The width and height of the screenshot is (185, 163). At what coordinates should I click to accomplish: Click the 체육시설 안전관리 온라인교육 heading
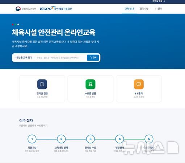(54, 32)
